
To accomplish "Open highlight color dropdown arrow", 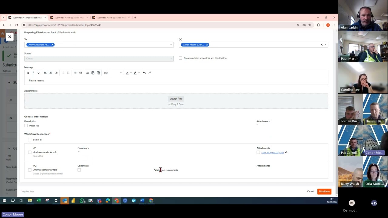I will 139,73.
